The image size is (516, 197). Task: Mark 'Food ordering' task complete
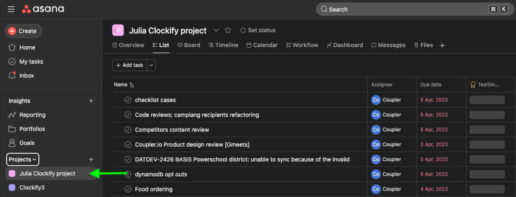pyautogui.click(x=128, y=189)
